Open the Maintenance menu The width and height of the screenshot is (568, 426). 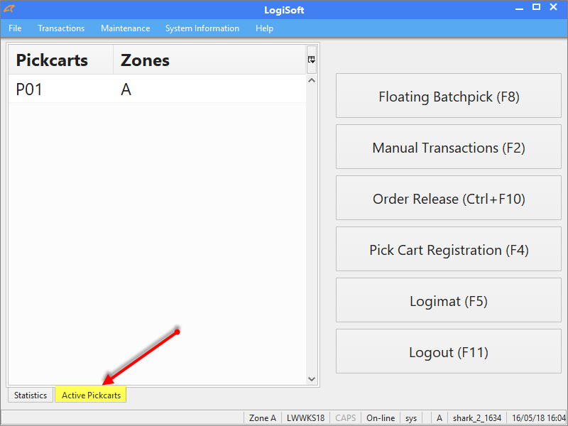[126, 28]
